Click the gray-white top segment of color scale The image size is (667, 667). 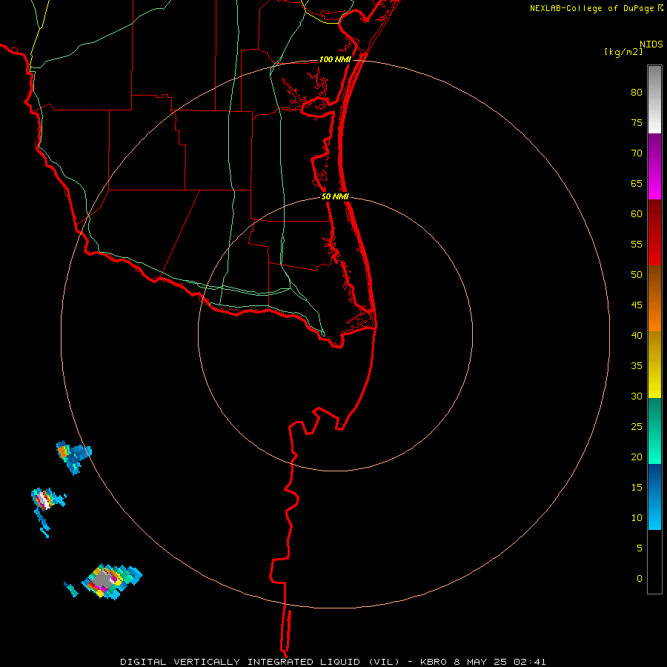[x=654, y=99]
